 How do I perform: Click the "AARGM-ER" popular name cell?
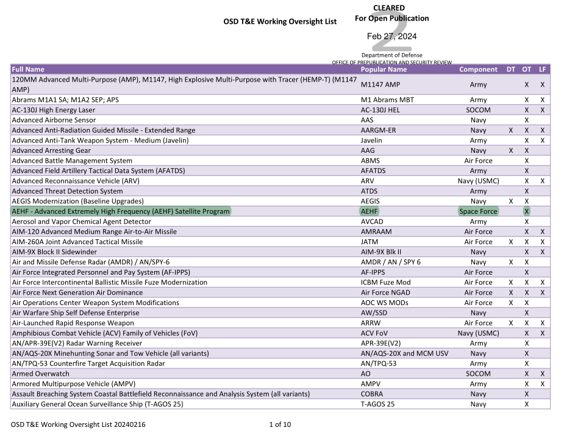coord(378,130)
